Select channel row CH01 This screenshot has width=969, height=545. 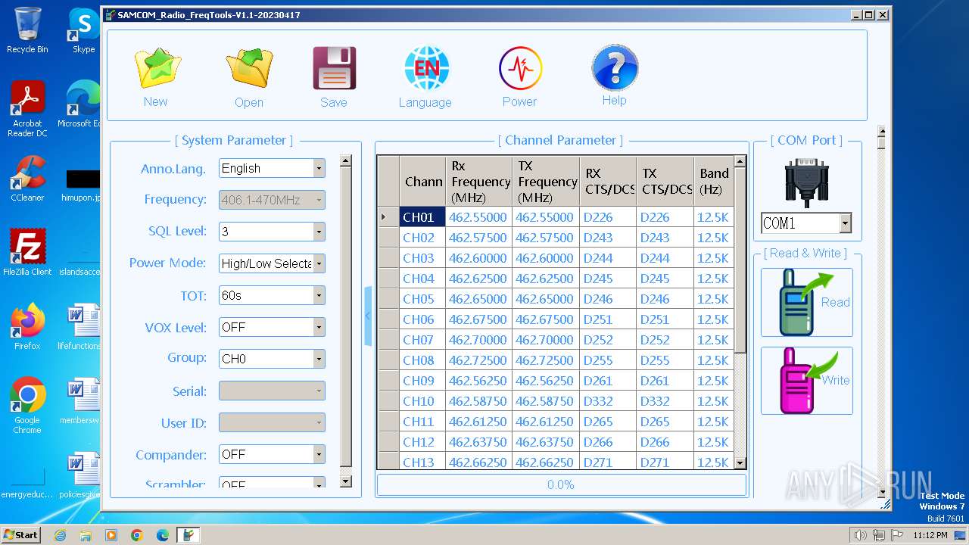click(x=422, y=217)
